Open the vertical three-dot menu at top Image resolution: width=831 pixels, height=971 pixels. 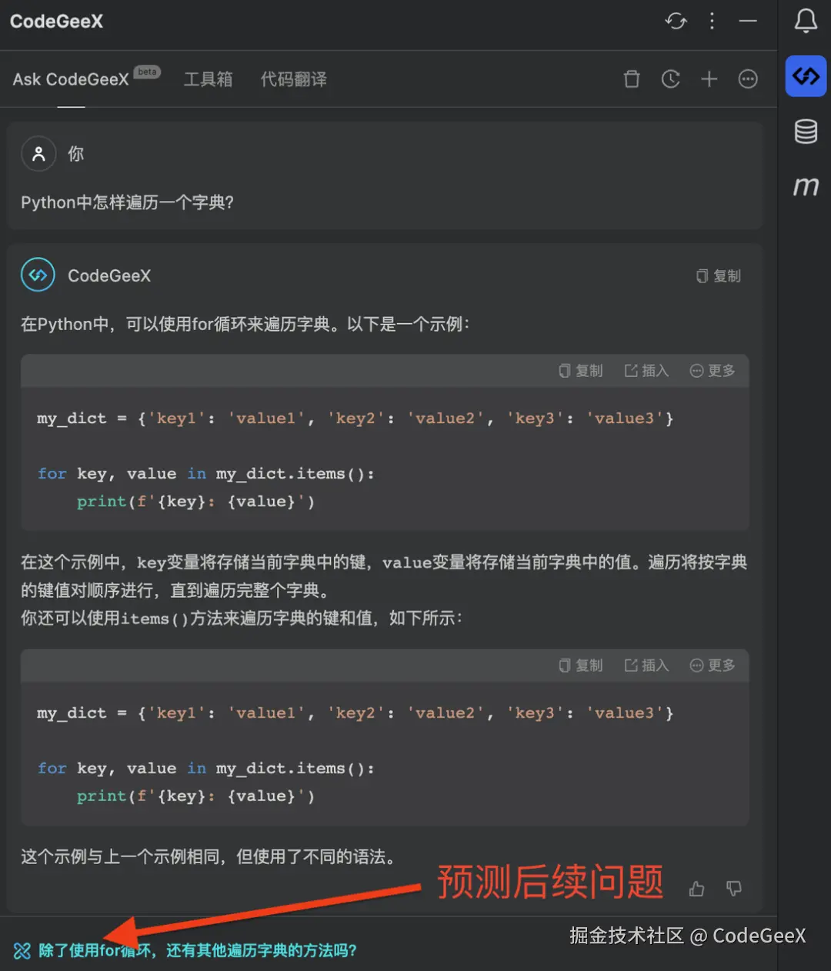[x=712, y=22]
